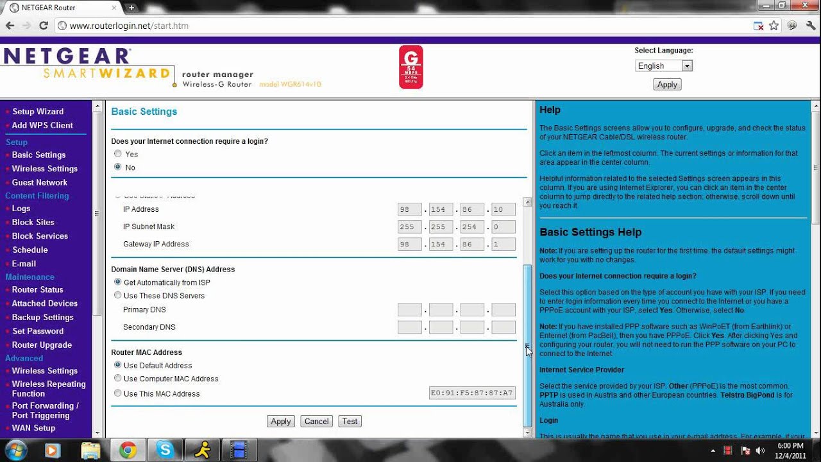Viewport: 821px width, 462px height.
Task: Click first Primary DNS octet field
Action: [x=410, y=310]
